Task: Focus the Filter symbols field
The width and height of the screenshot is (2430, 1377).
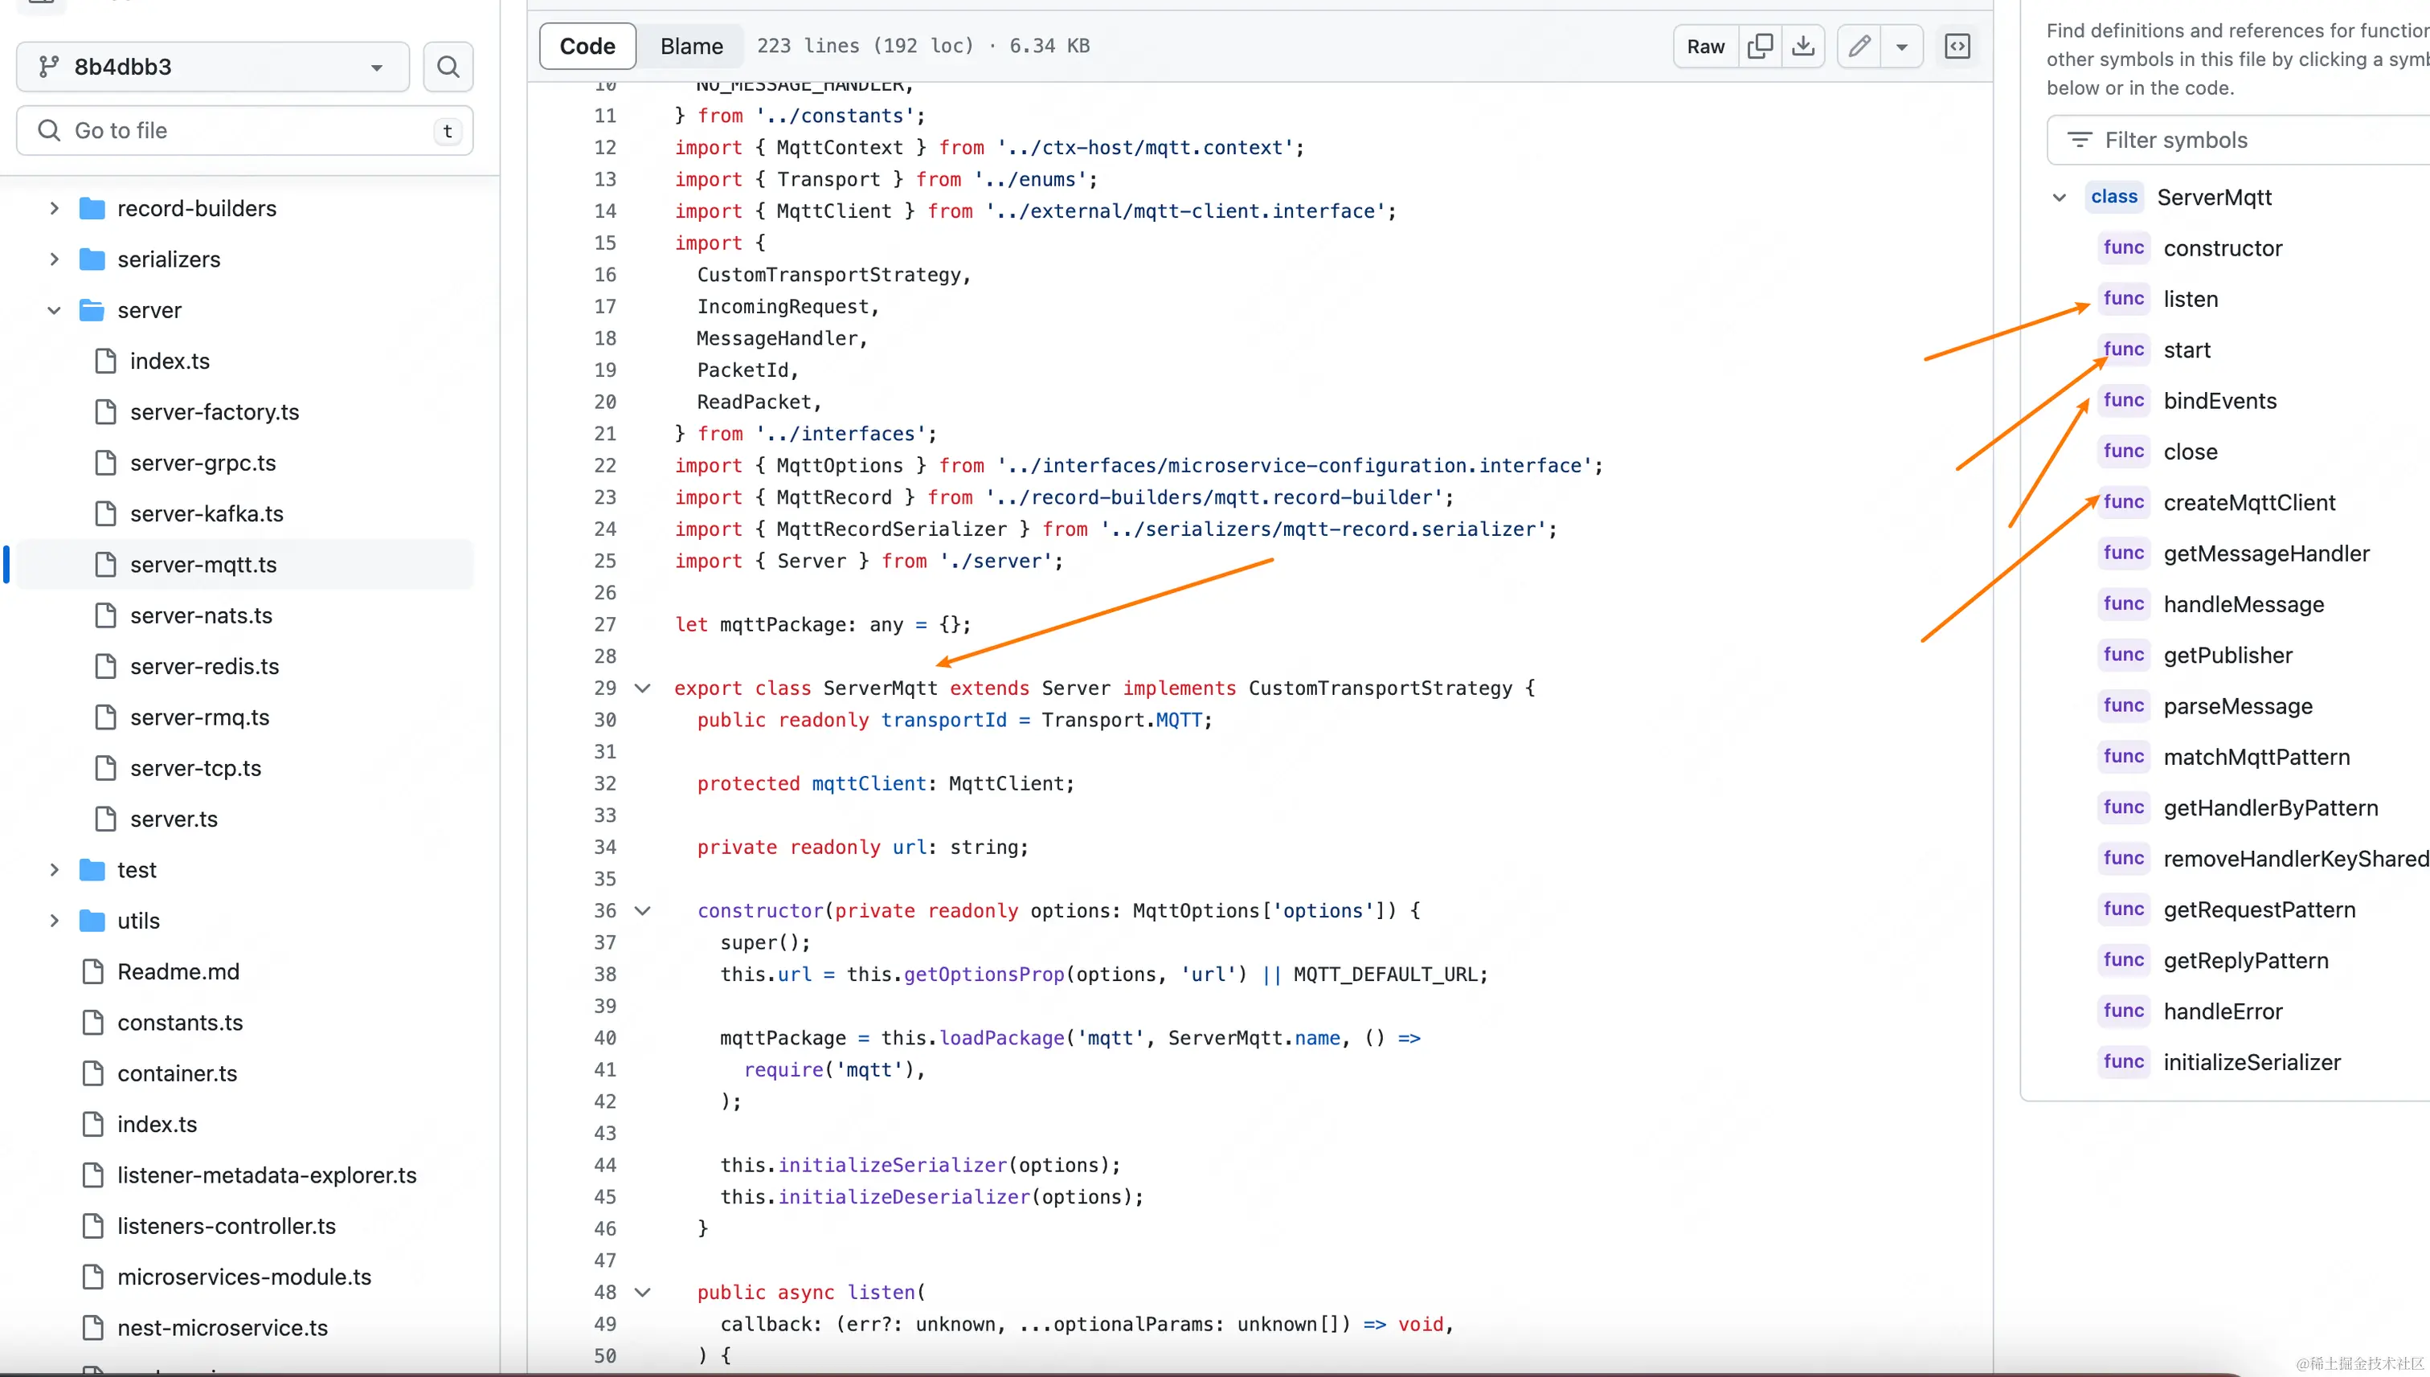Action: pos(2238,140)
